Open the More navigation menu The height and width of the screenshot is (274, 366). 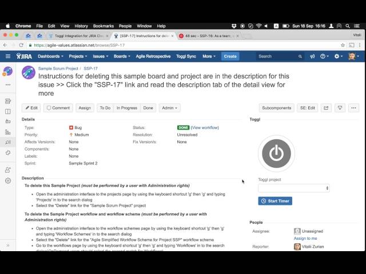(209, 56)
